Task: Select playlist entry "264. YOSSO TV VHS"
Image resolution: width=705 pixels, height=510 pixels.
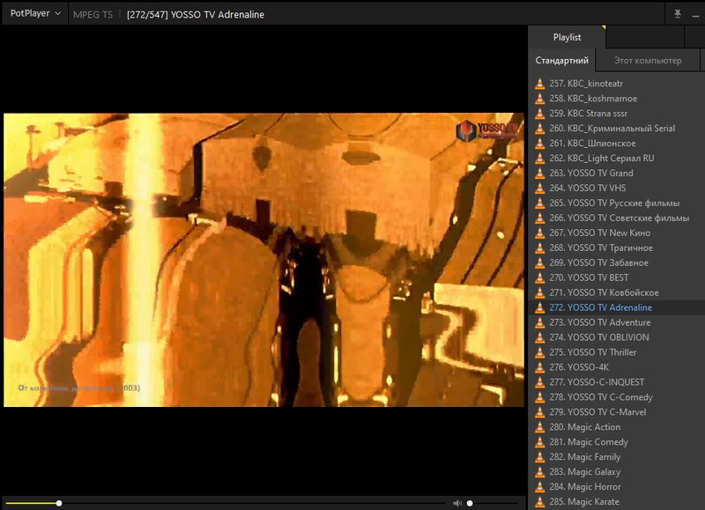Action: point(617,188)
